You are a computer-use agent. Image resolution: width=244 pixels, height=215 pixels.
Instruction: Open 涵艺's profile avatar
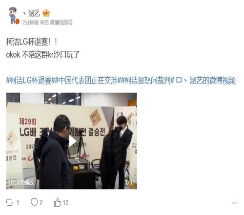point(14,16)
